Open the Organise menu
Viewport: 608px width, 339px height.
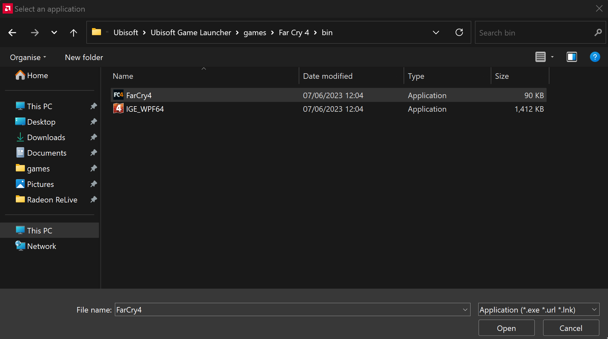pyautogui.click(x=28, y=57)
